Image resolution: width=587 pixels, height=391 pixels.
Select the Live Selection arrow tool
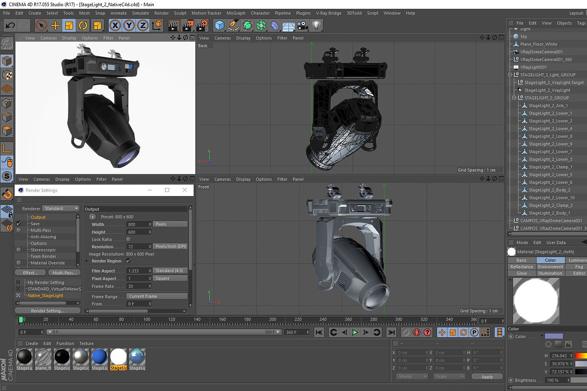pos(42,25)
